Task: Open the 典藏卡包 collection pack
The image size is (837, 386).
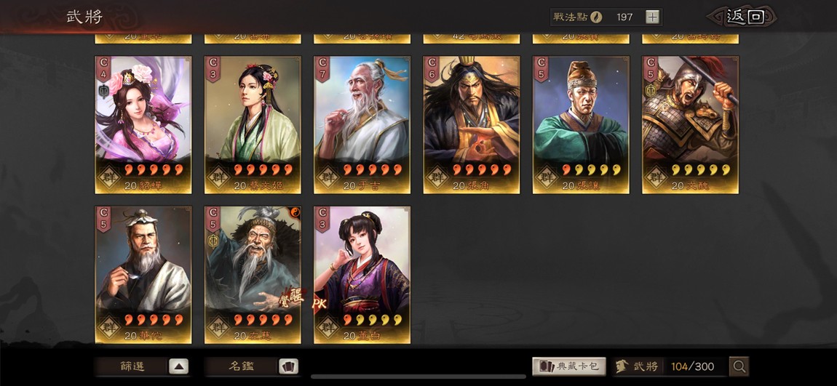Action: pos(569,366)
